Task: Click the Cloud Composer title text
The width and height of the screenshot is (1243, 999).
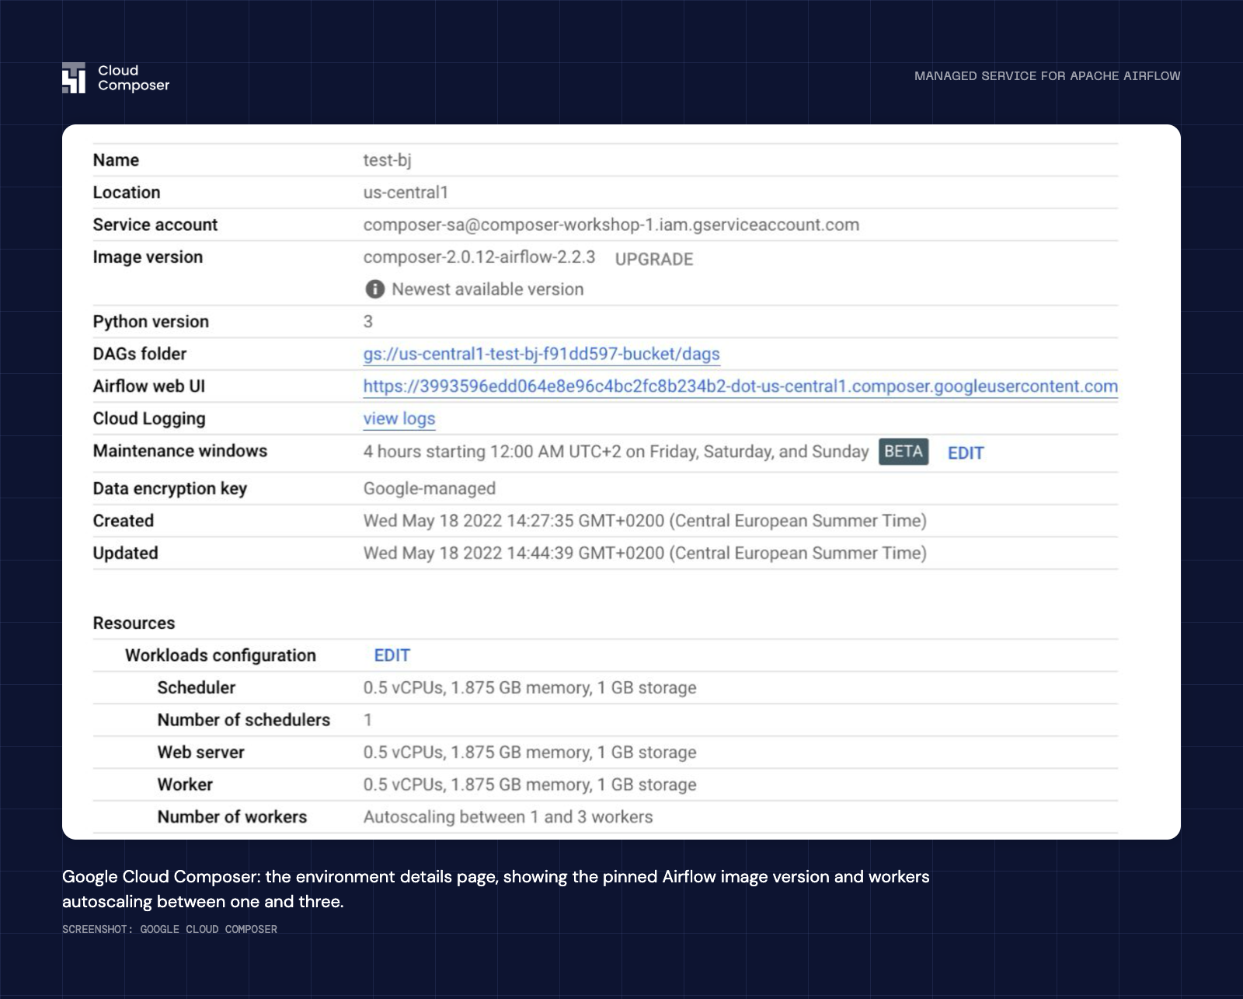Action: tap(134, 78)
